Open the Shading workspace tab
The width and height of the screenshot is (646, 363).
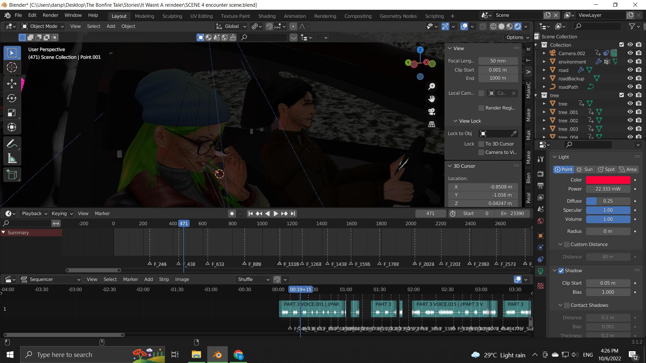[x=267, y=16]
